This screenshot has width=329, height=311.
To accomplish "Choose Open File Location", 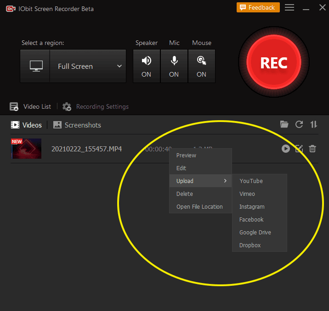I will (201, 206).
